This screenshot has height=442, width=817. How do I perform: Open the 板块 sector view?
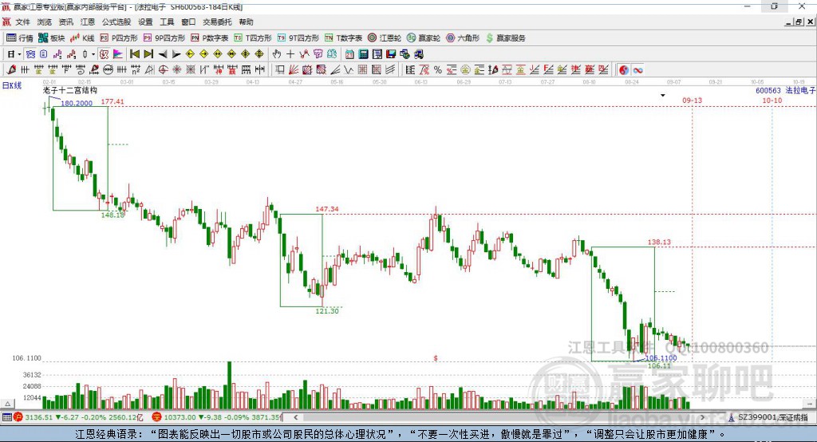[x=52, y=38]
